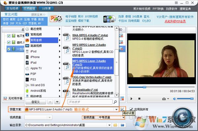Click the iPad icon in category list
The width and height of the screenshot is (198, 131).
tap(27, 63)
